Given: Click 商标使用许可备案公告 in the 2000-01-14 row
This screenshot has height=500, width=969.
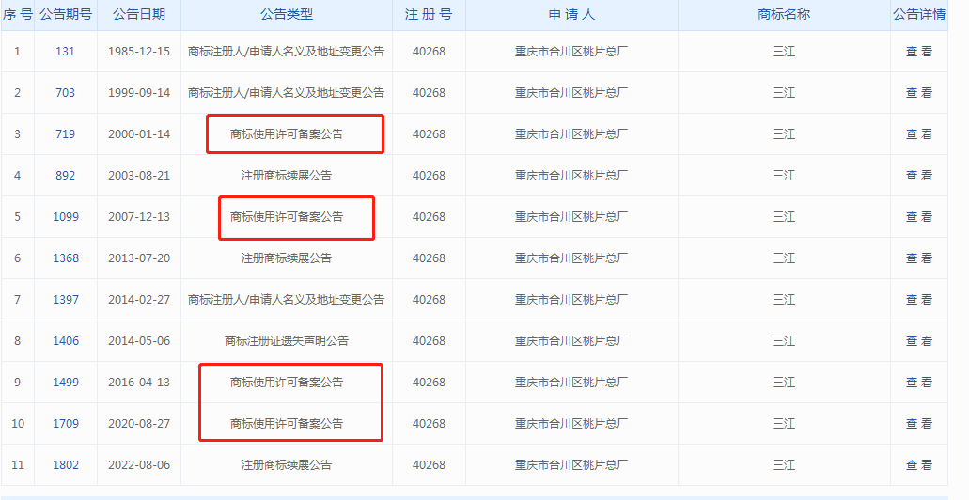Looking at the screenshot, I should 287,134.
